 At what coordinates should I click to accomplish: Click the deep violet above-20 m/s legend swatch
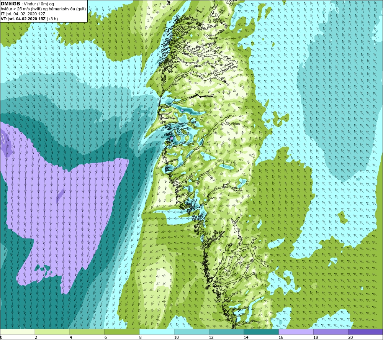[365, 332]
